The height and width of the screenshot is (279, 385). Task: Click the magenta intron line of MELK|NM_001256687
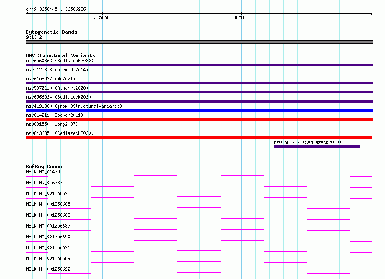coord(199,230)
